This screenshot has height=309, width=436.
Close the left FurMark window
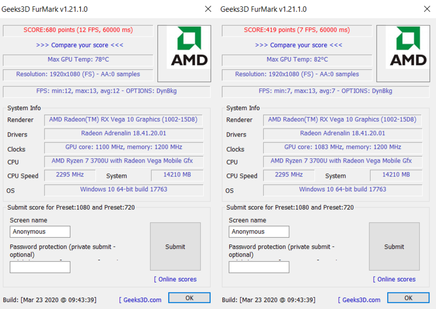pyautogui.click(x=208, y=9)
